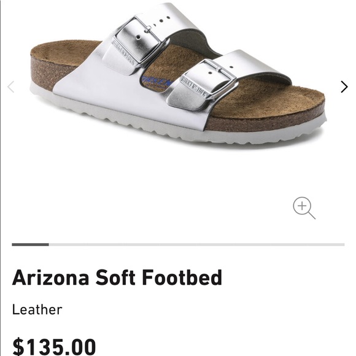Show the next product image with right chevron

pos(344,87)
